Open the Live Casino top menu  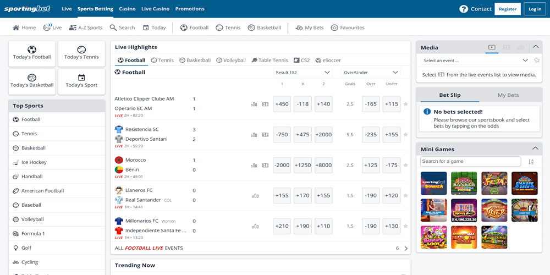(156, 9)
